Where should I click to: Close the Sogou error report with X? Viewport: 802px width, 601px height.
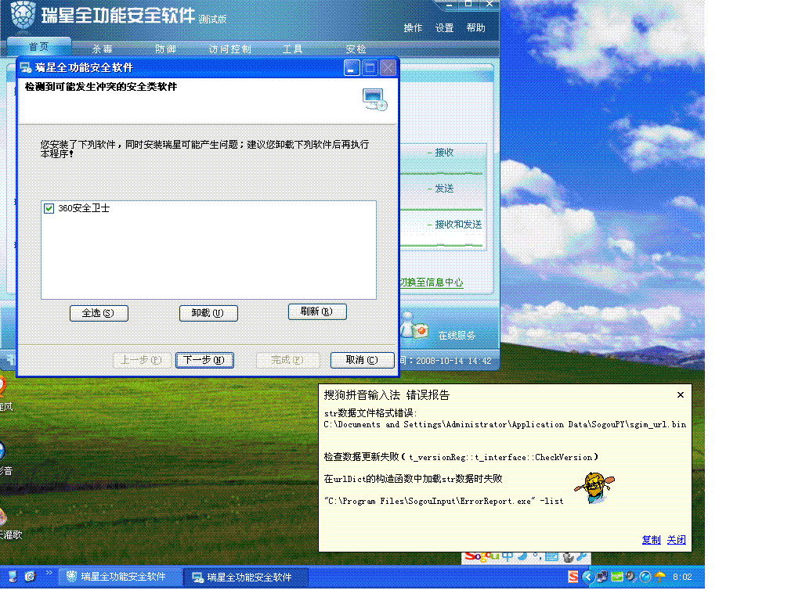tap(681, 394)
